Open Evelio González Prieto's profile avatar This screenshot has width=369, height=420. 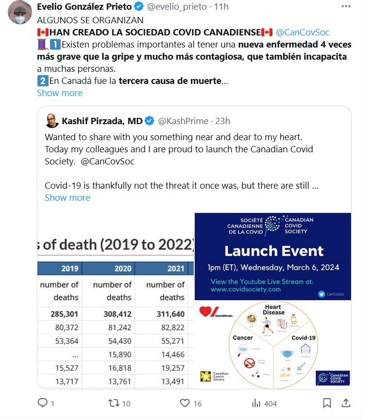coord(20,13)
